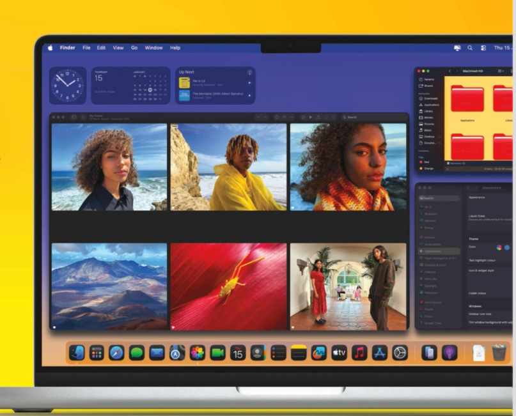Open the woman in scarf photo
The image size is (516, 416).
tap(348, 167)
